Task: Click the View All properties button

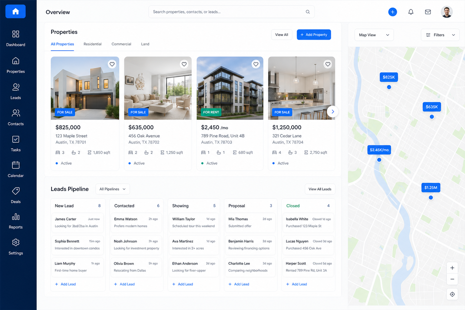Action: [282, 35]
